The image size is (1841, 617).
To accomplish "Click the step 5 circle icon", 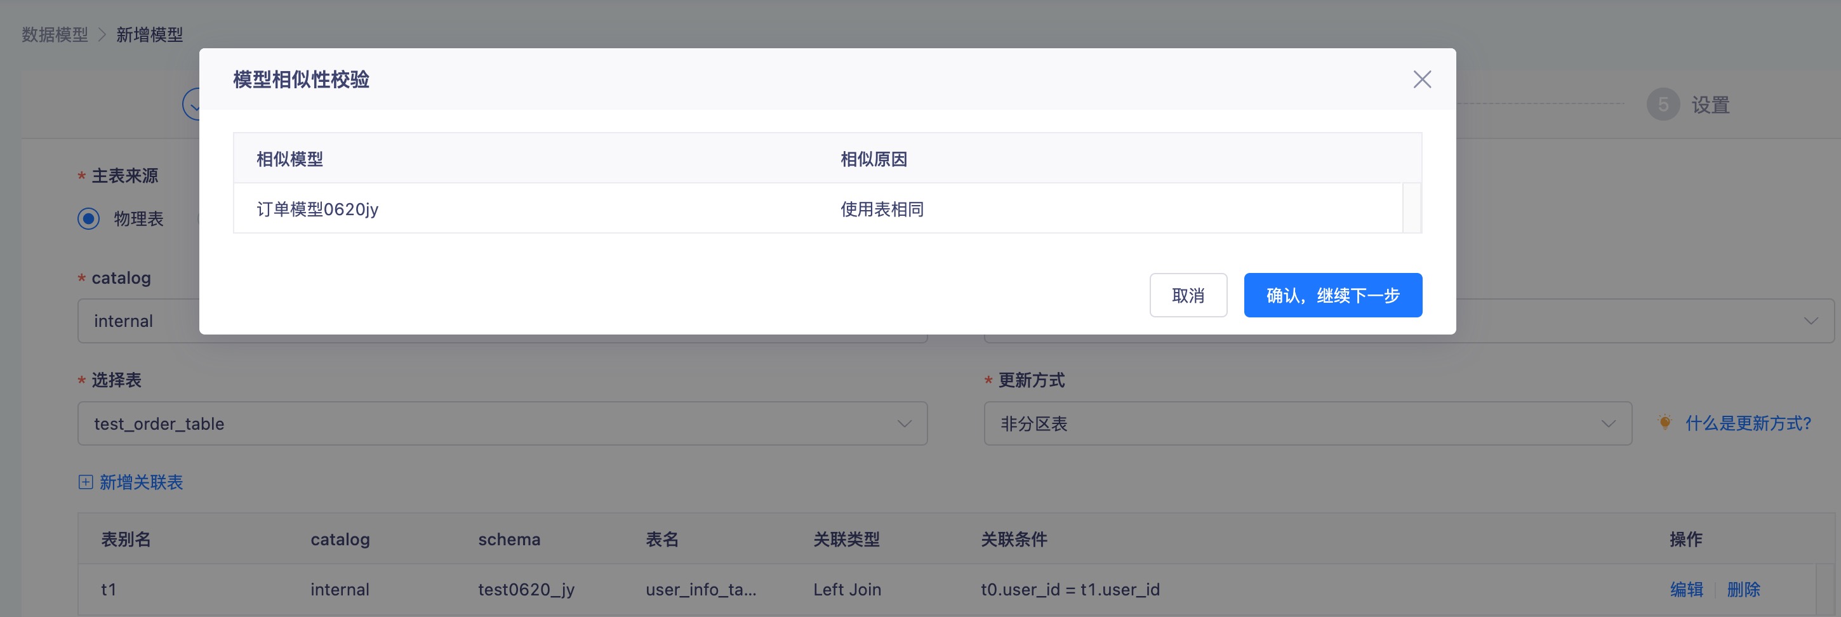I will tap(1663, 105).
